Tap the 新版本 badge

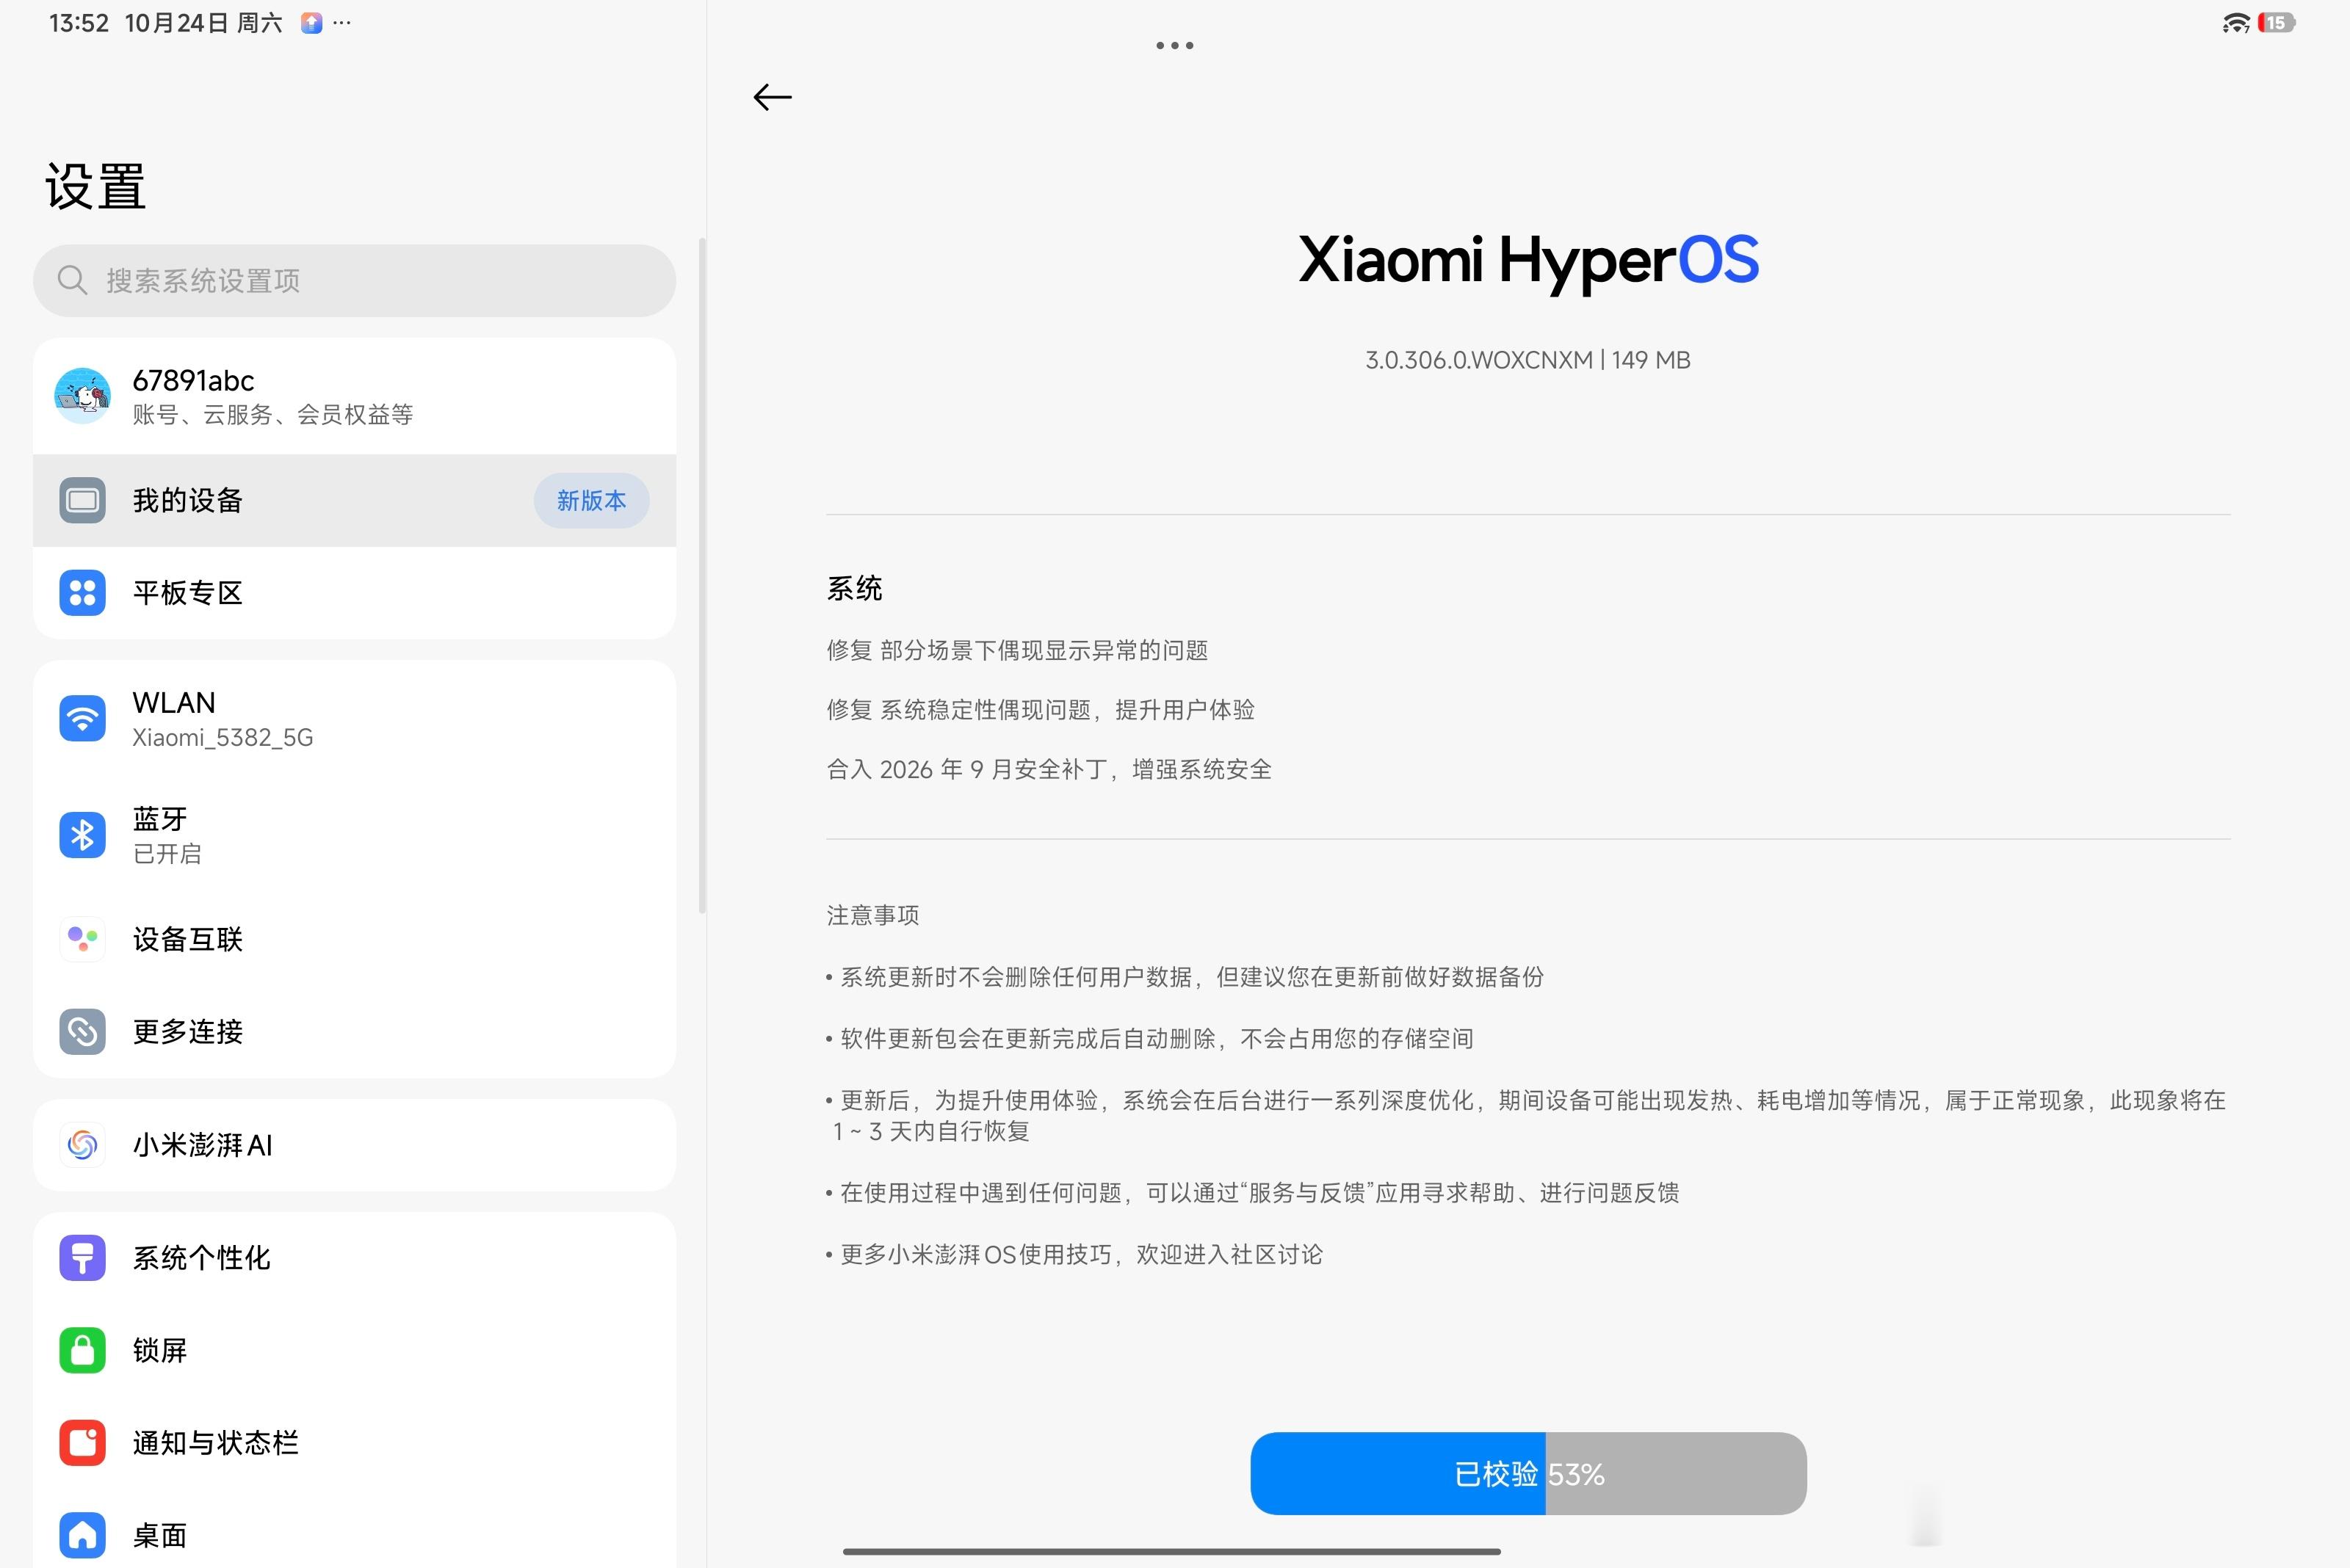coord(591,500)
